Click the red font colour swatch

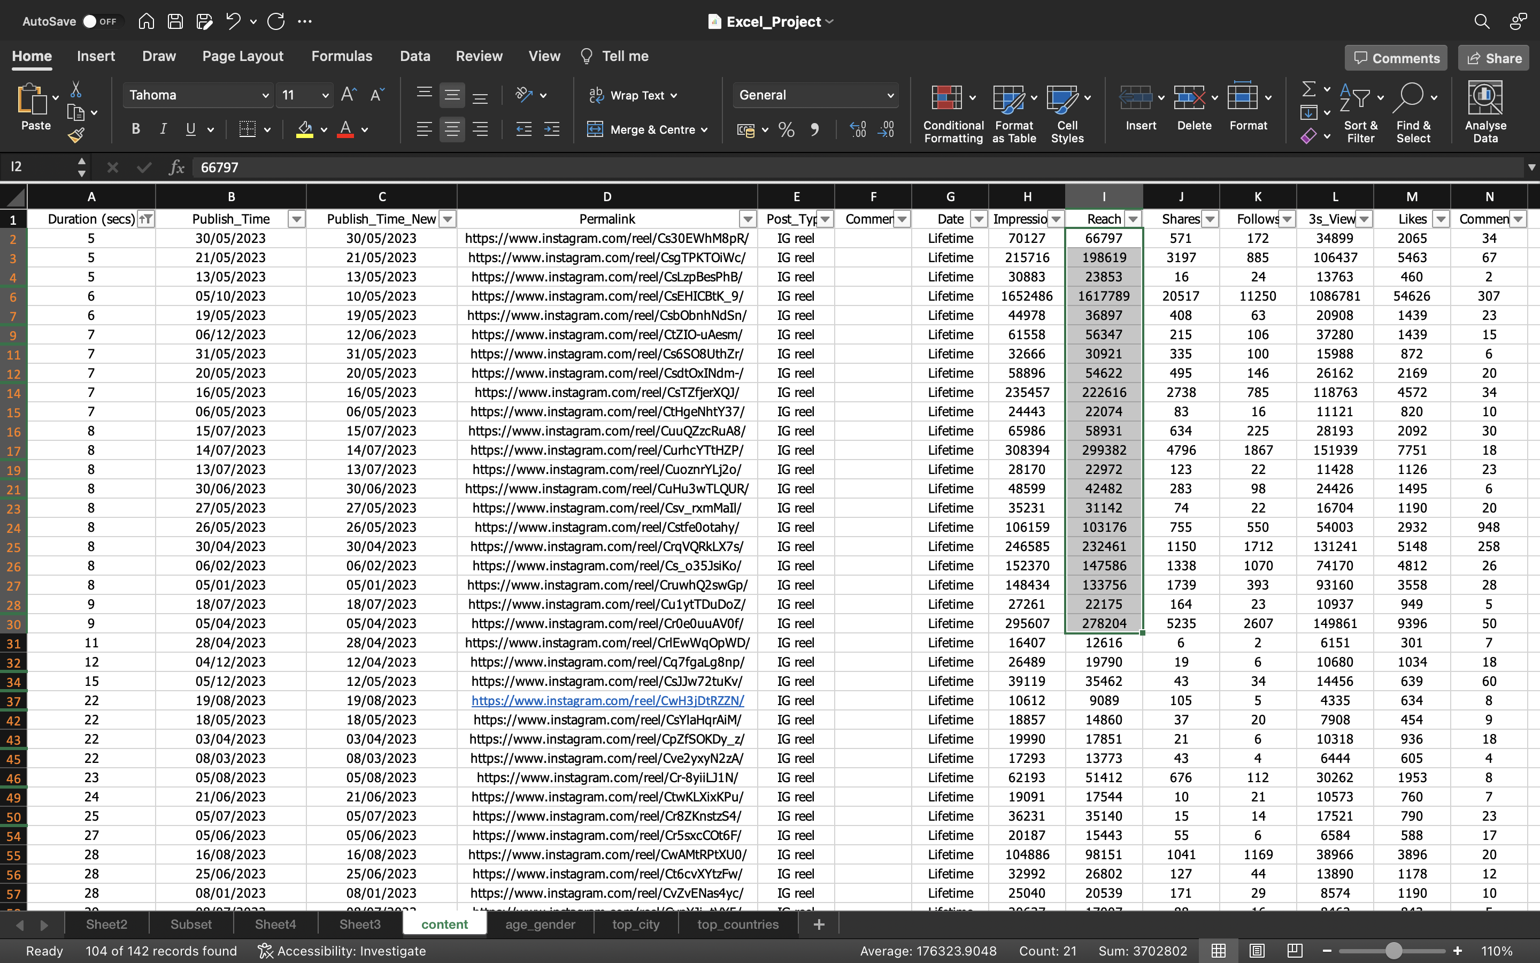tap(345, 130)
